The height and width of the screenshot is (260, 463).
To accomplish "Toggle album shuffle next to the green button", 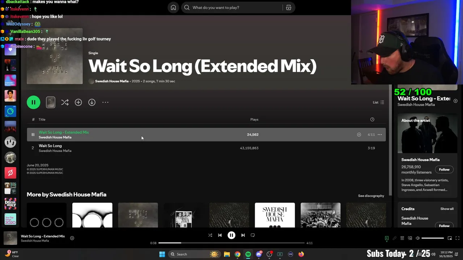I will (65, 103).
